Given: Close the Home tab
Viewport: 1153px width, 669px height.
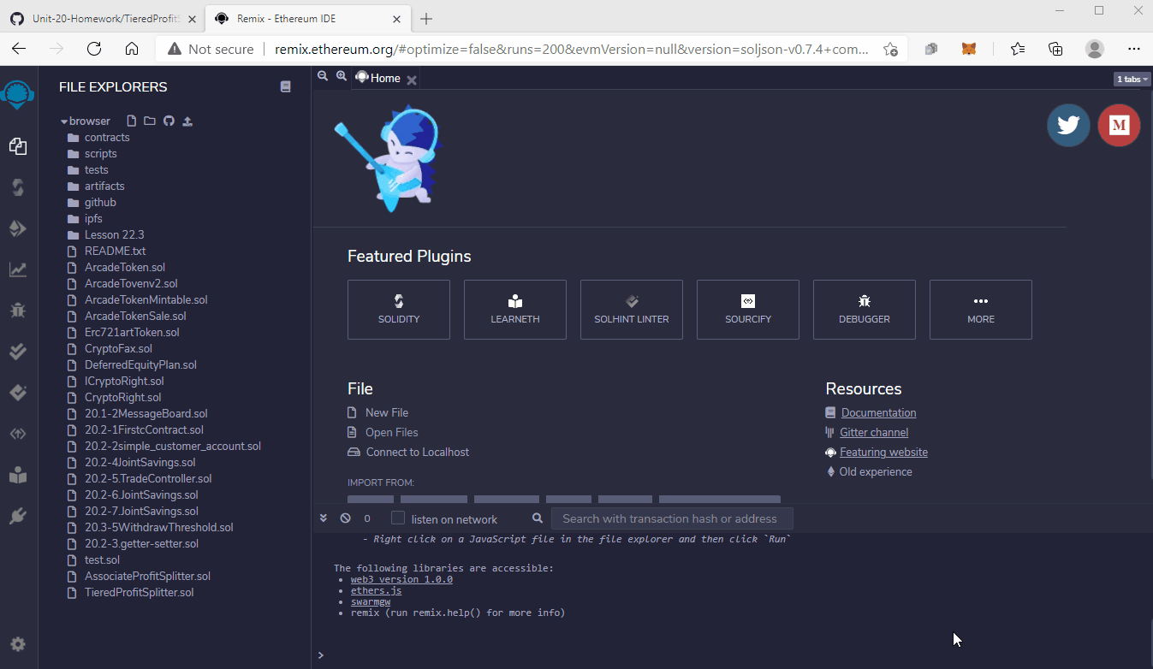Looking at the screenshot, I should [x=412, y=80].
